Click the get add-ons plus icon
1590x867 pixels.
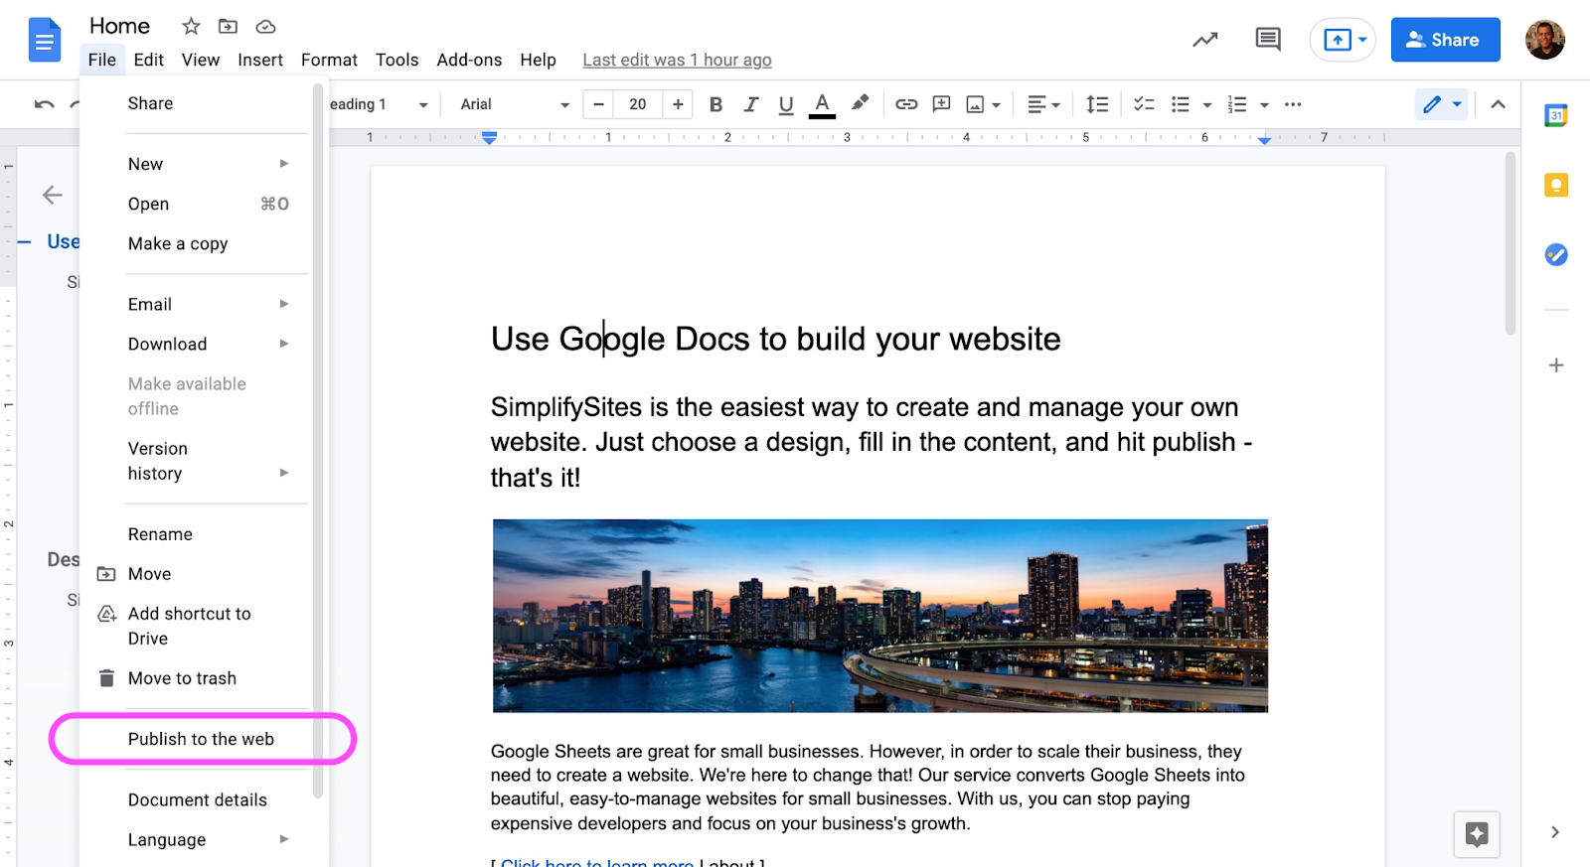pos(1556,365)
